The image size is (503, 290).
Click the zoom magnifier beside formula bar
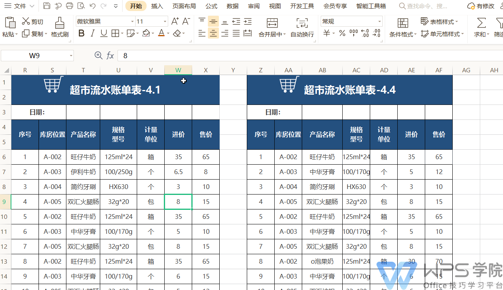tap(98, 55)
